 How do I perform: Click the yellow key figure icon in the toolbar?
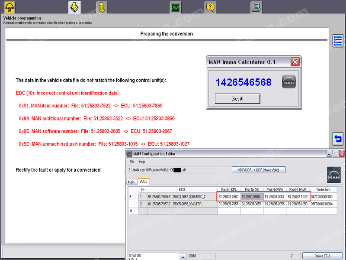pyautogui.click(x=103, y=7)
